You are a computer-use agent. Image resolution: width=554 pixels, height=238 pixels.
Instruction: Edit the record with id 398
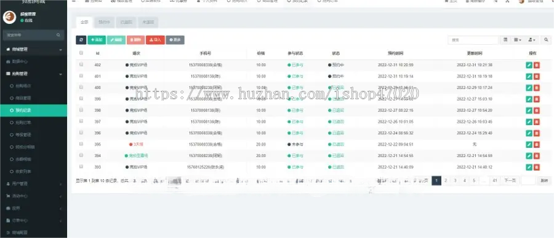pos(529,110)
